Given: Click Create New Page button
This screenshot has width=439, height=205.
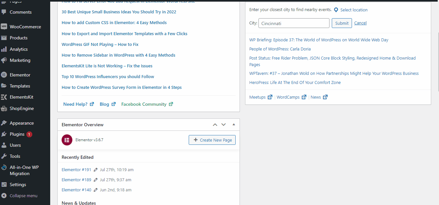Looking at the screenshot, I should pyautogui.click(x=212, y=140).
